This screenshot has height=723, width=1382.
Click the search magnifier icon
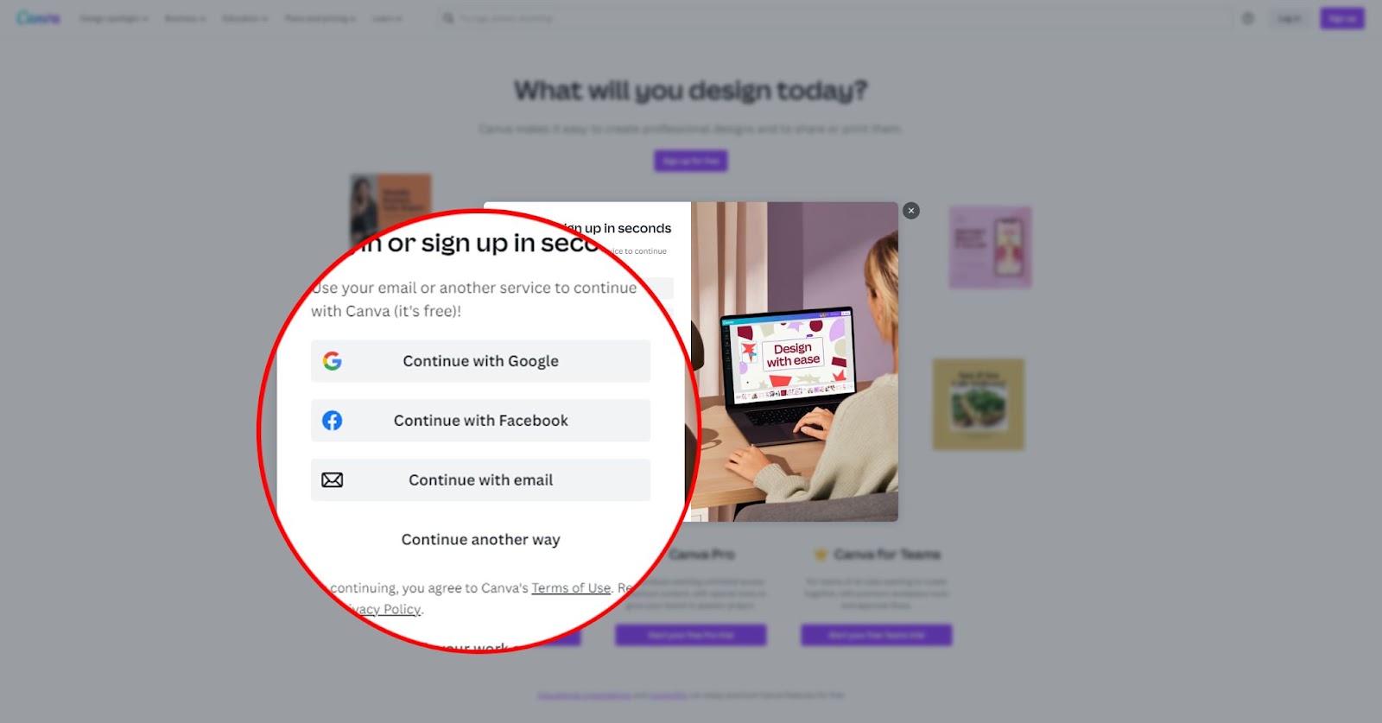point(448,18)
